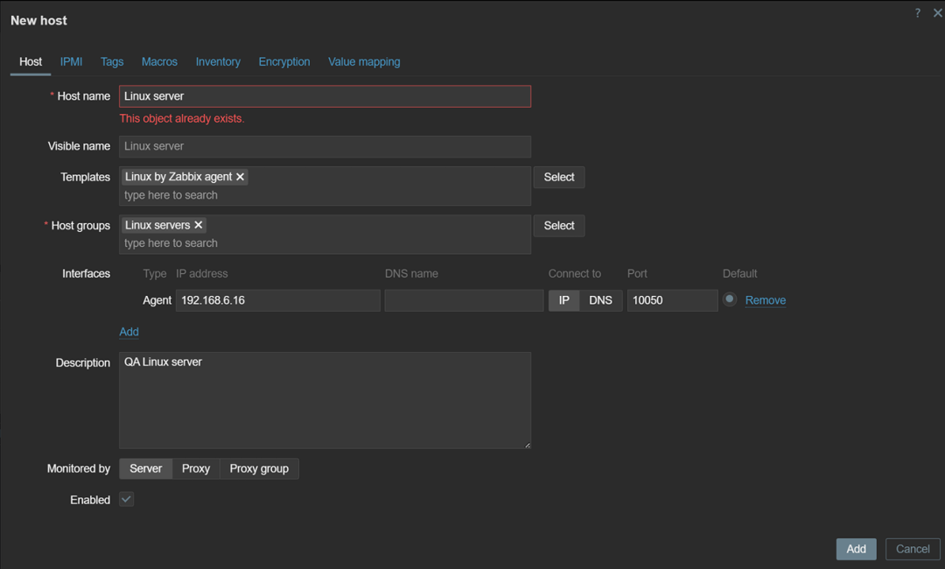Focus the Host name input field

point(325,96)
